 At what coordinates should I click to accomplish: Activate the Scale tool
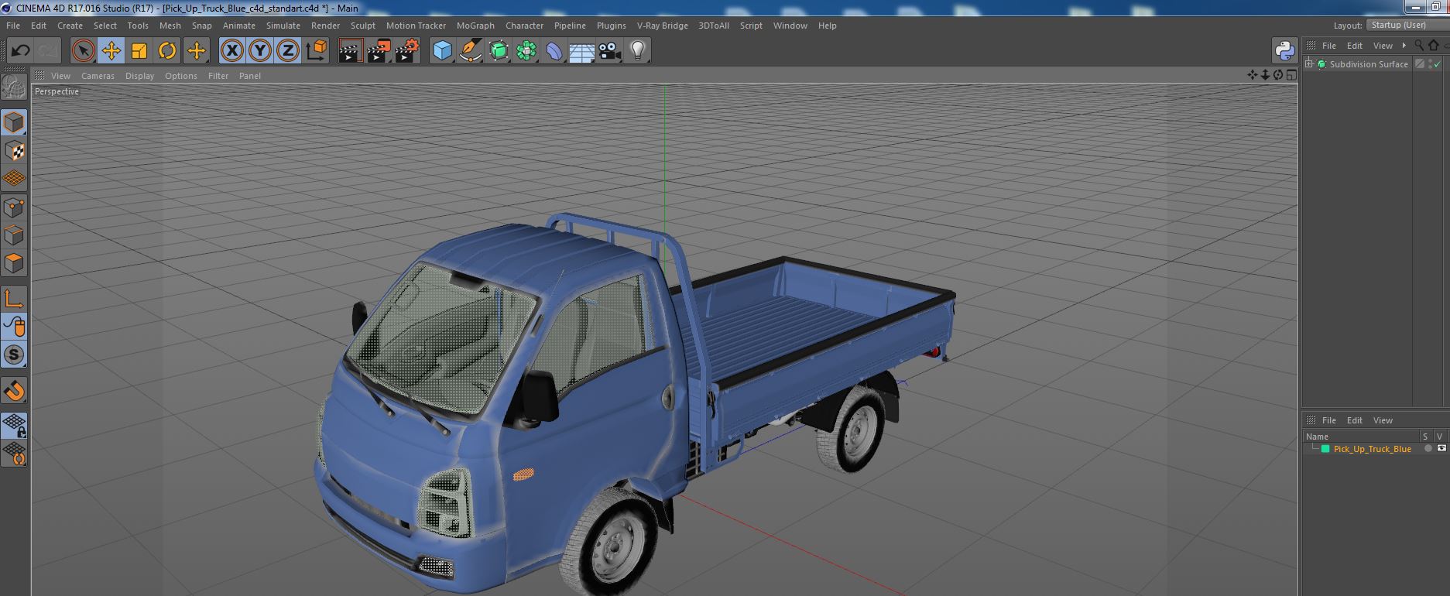pyautogui.click(x=139, y=51)
